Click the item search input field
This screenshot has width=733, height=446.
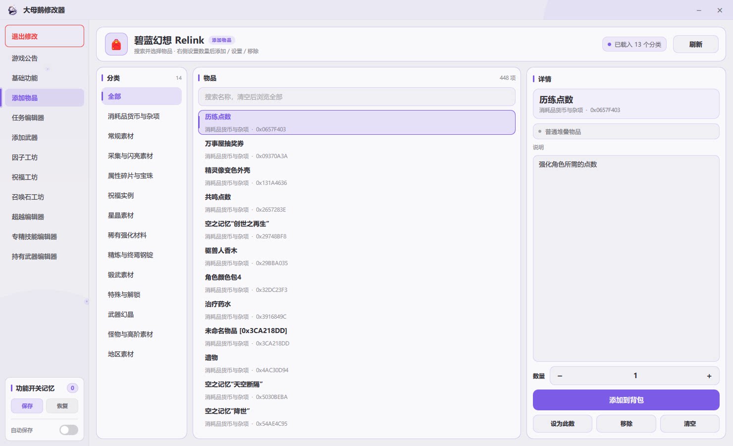[x=357, y=97]
